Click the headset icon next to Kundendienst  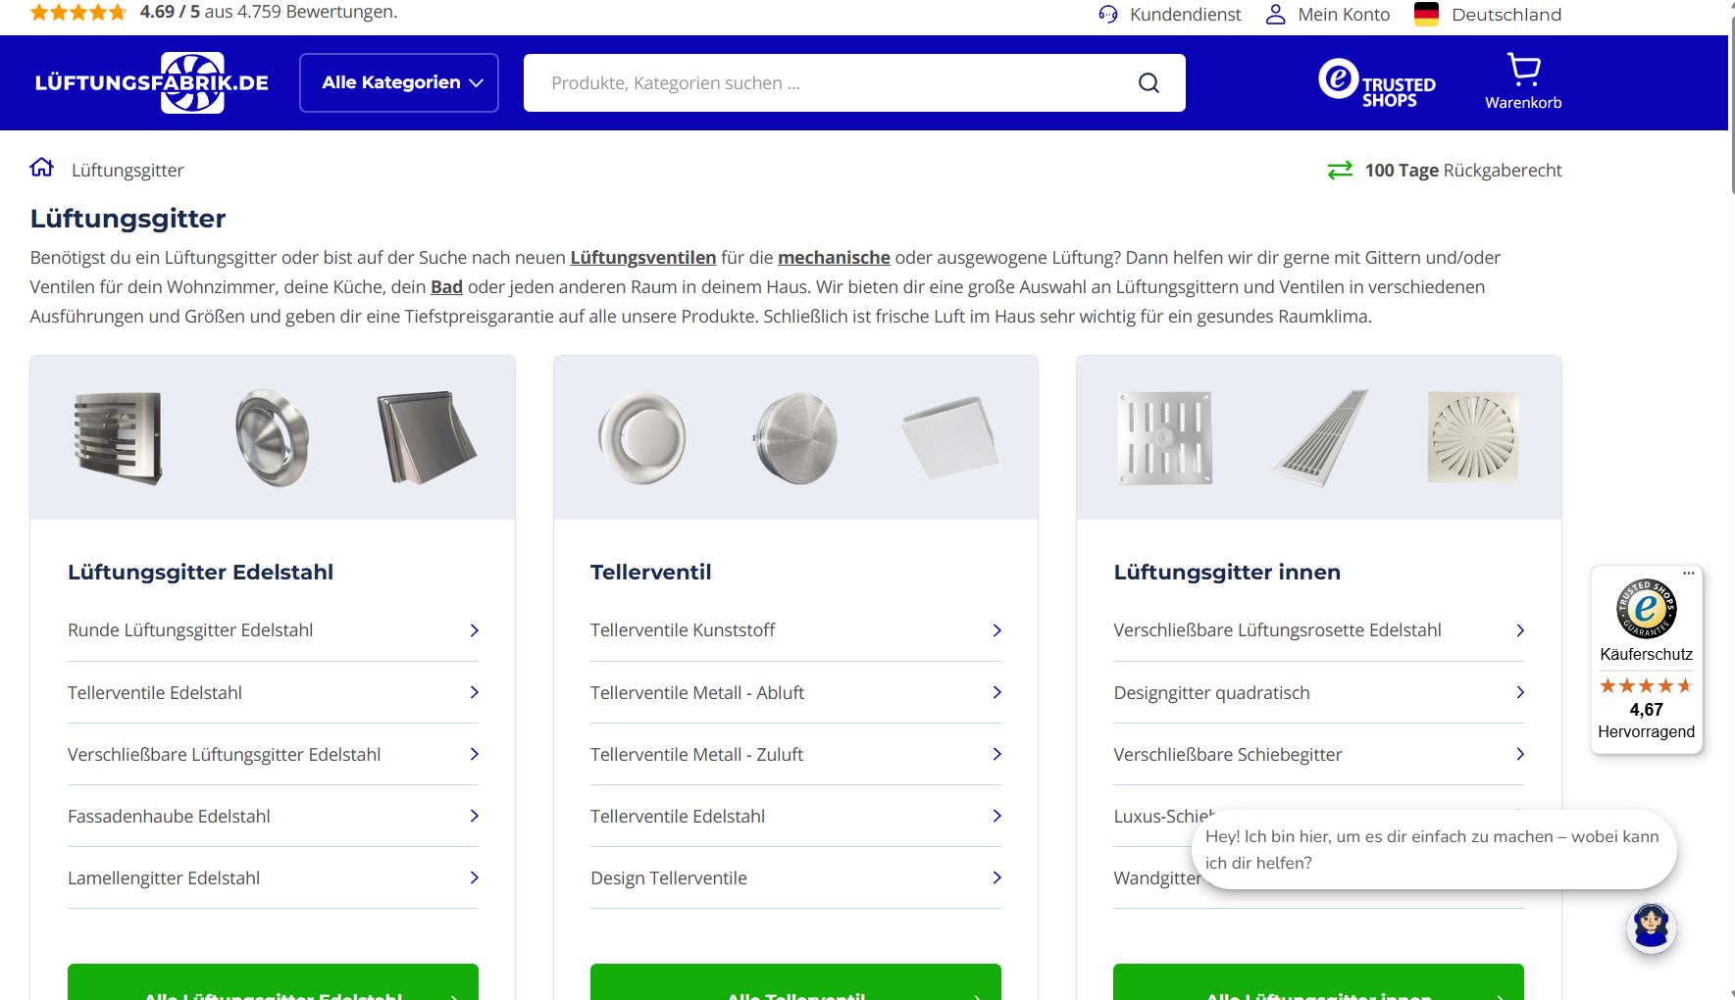point(1107,14)
